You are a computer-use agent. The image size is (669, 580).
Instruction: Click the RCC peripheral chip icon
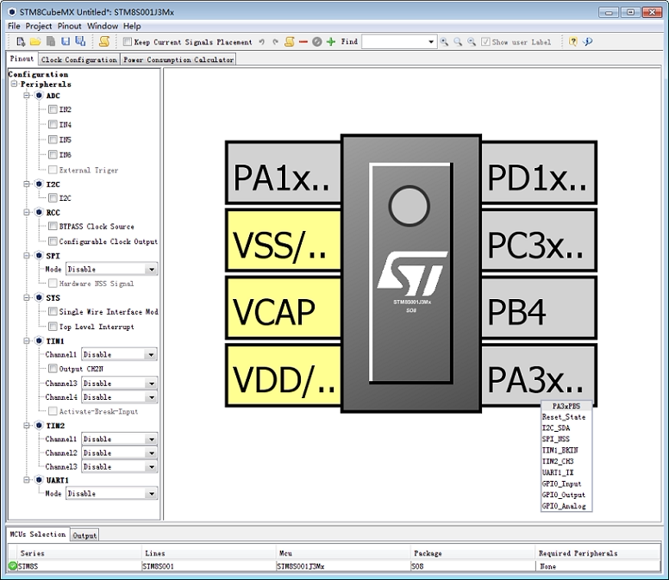39,212
